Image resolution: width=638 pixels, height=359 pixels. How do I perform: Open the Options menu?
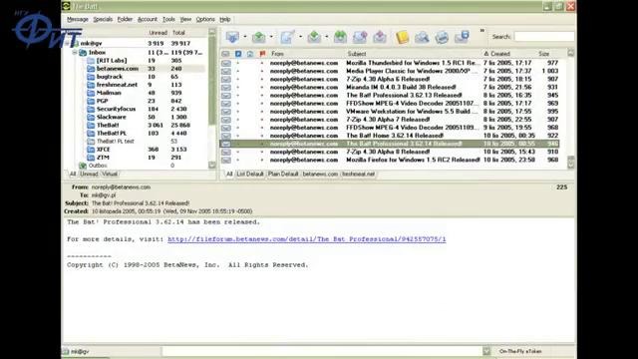coord(205,20)
